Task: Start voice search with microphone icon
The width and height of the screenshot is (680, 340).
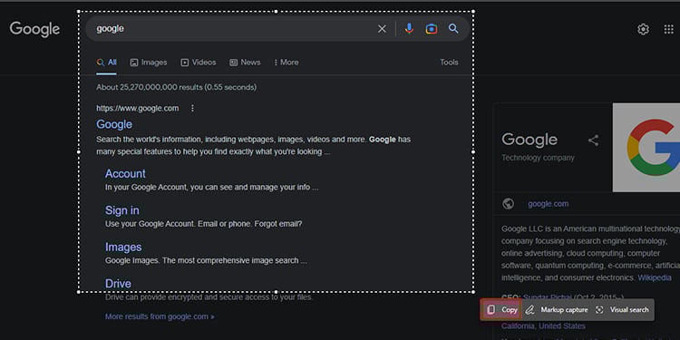Action: click(409, 29)
